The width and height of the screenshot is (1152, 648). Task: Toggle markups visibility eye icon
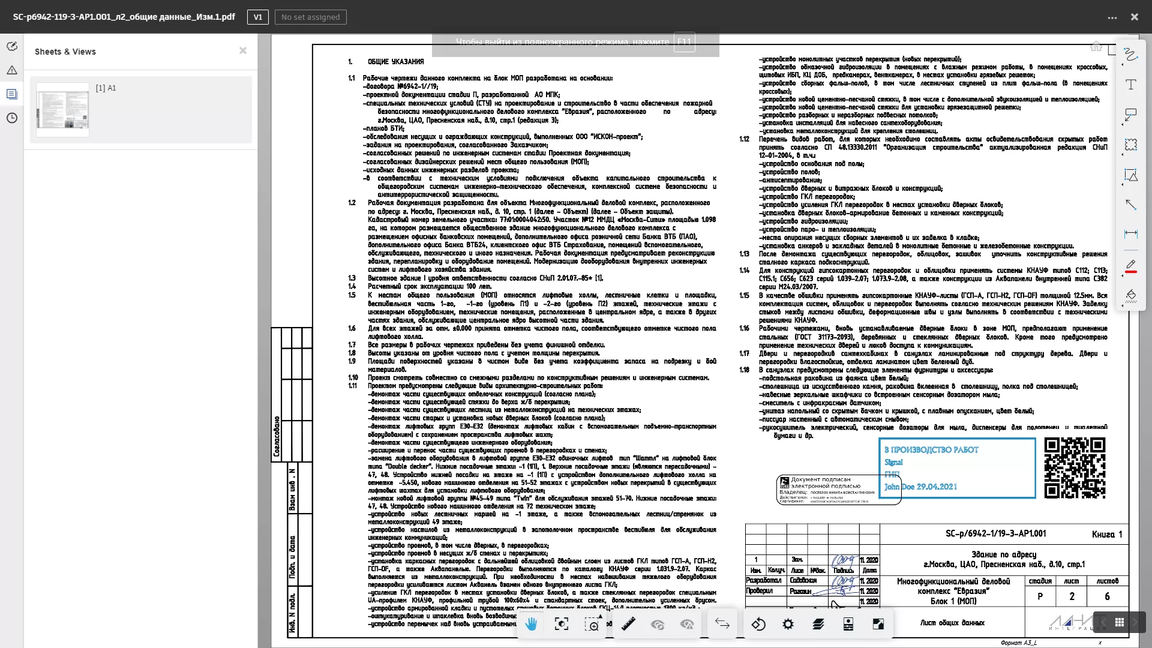658,624
